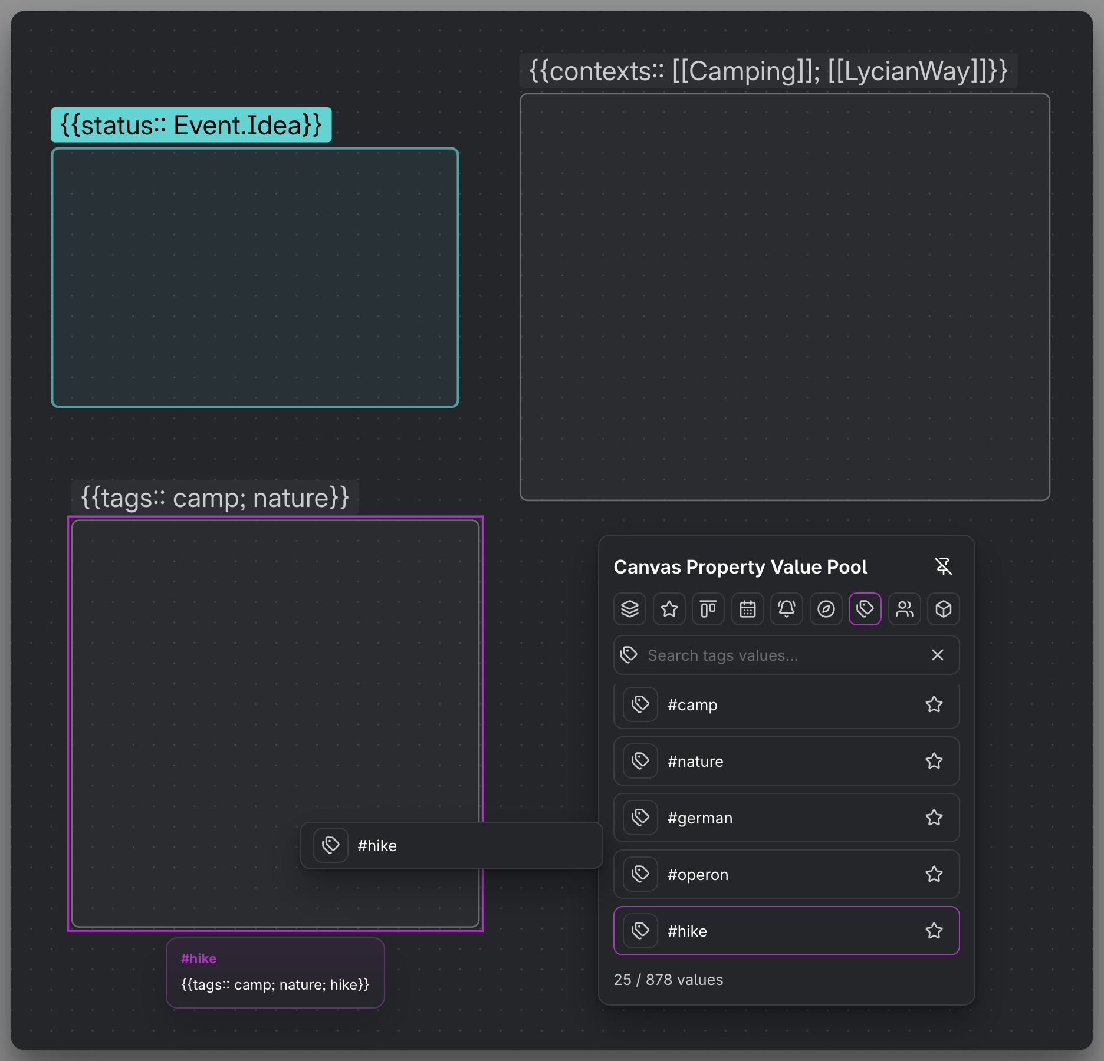
Task: Select the star favorites filter icon
Action: click(669, 609)
